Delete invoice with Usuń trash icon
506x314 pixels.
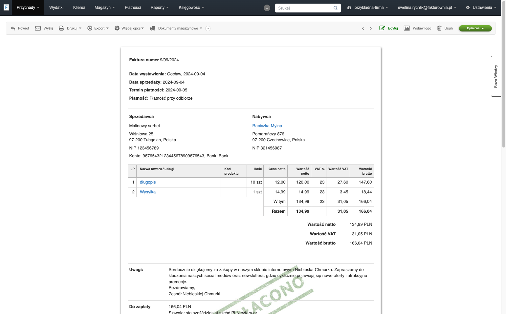(445, 28)
